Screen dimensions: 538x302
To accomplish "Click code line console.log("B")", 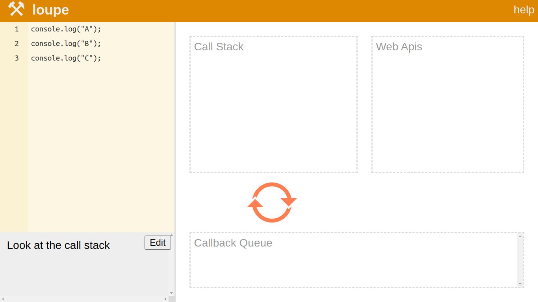I will (66, 44).
